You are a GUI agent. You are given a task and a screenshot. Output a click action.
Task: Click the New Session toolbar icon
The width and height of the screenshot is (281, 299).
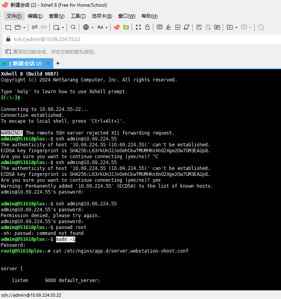[x=8, y=27]
